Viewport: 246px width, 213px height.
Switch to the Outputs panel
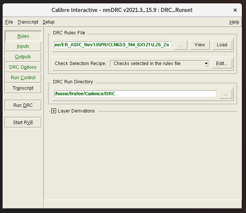pos(23,57)
